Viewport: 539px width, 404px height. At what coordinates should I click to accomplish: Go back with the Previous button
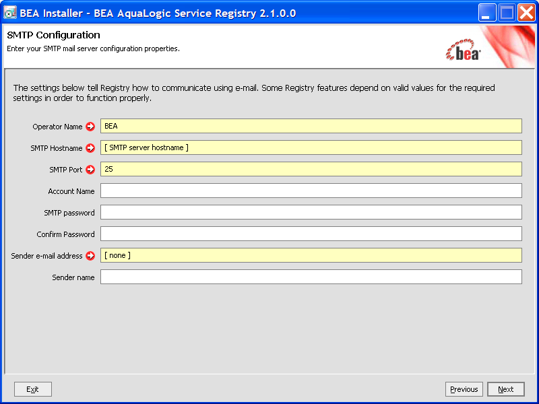tap(464, 389)
